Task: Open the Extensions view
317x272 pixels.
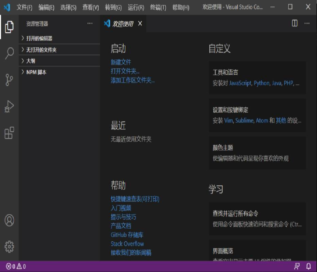Action: [9, 133]
